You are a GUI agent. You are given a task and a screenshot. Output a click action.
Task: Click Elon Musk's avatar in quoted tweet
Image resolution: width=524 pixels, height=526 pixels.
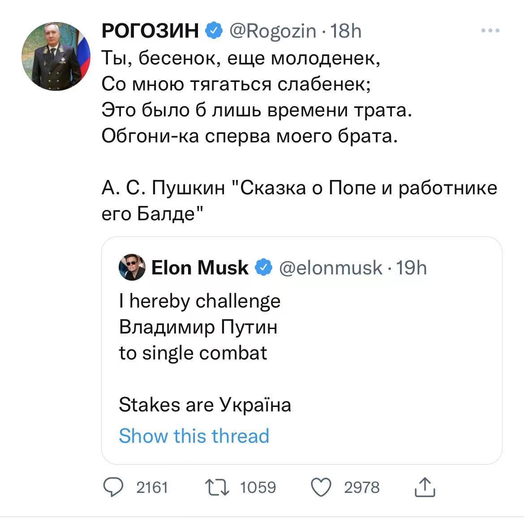pos(131,267)
